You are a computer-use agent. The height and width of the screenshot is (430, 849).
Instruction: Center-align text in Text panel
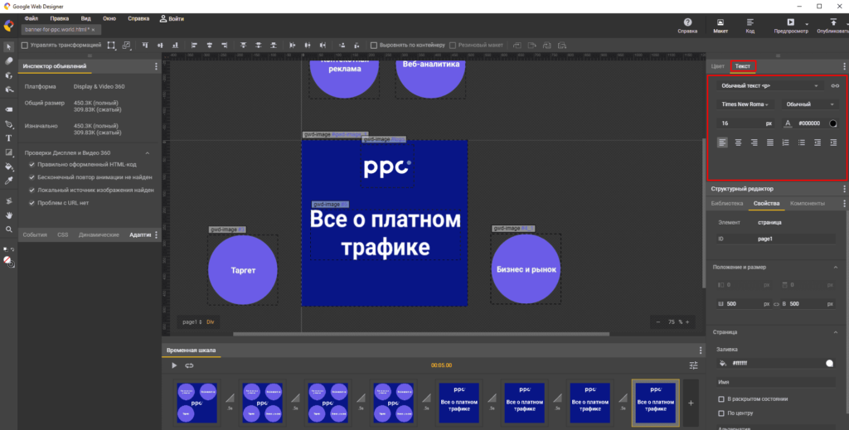tap(738, 143)
